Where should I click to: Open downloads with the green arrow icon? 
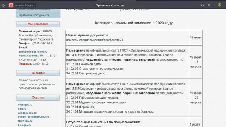pos(219,5)
